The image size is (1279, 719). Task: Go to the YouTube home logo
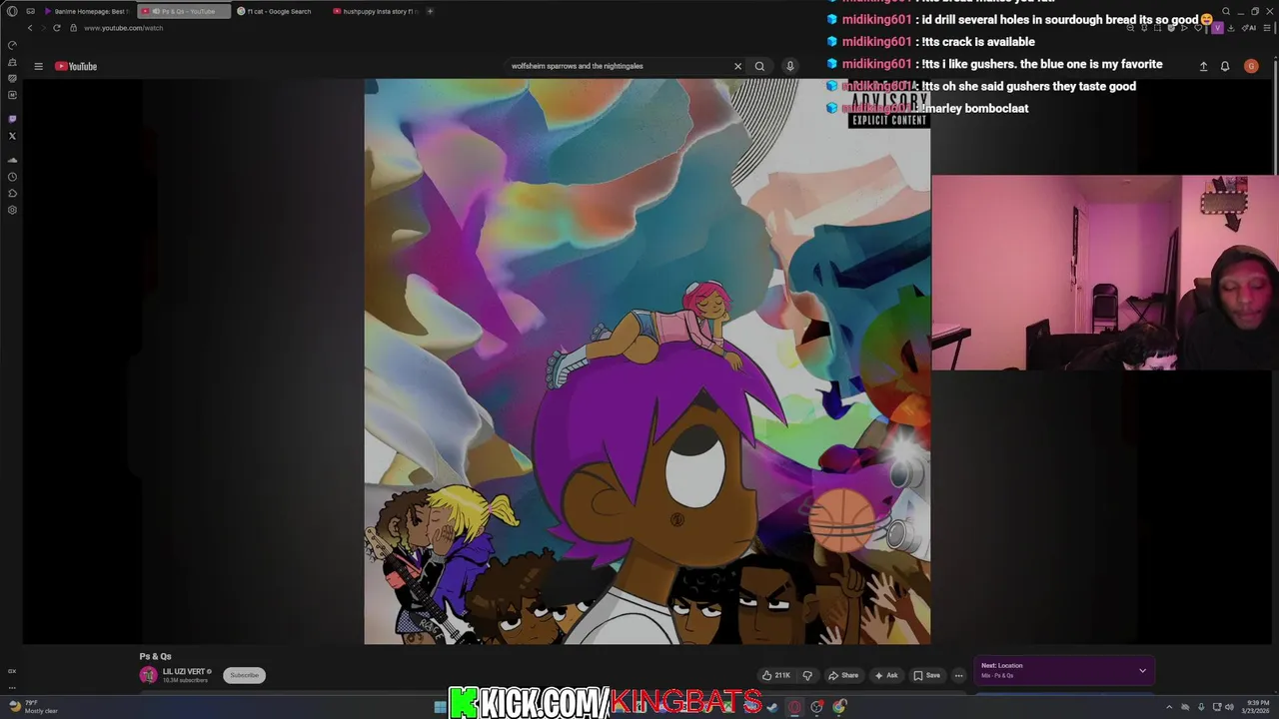pos(76,66)
